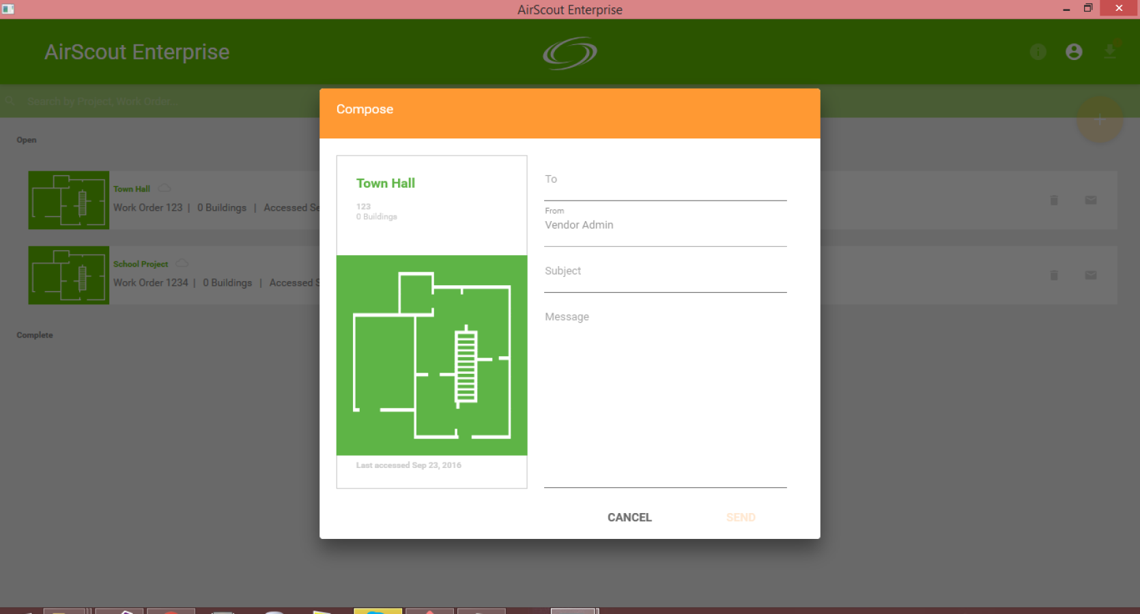The image size is (1140, 614).
Task: Click the CANCEL button in Compose
Action: point(629,517)
